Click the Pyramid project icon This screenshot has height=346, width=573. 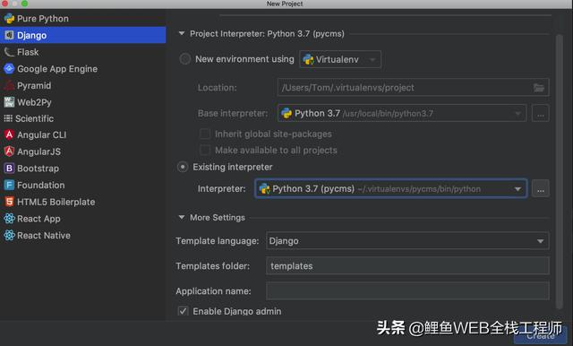coord(9,85)
